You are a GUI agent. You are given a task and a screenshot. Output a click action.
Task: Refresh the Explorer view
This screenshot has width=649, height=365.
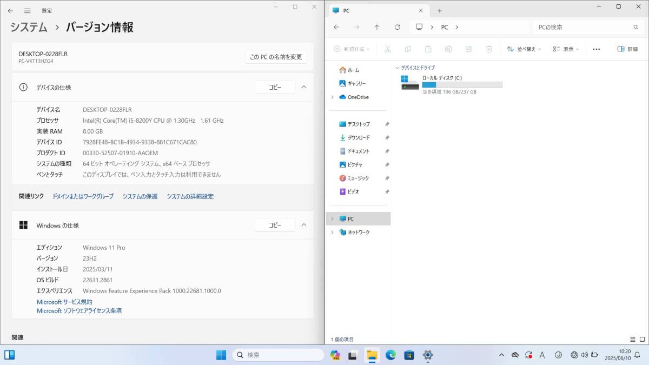[x=397, y=27]
